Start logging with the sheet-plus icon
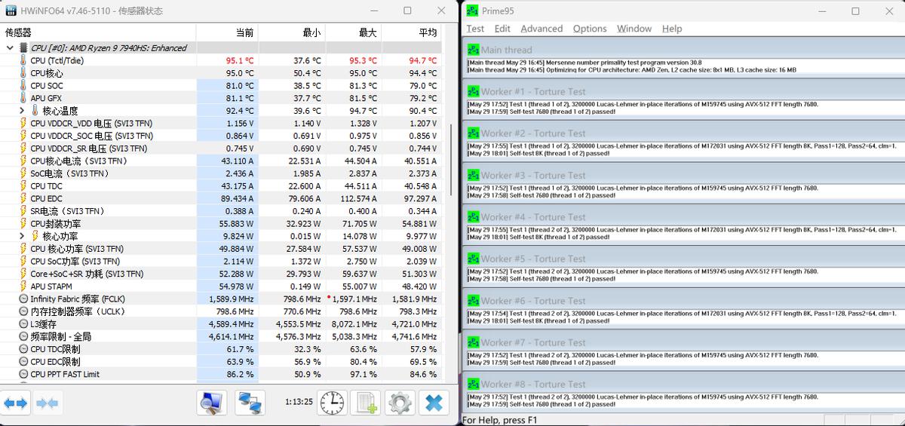The width and height of the screenshot is (905, 426). pos(366,402)
